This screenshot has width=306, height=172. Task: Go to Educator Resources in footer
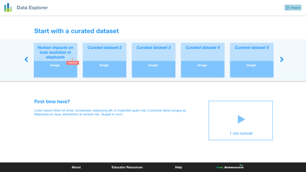127,167
